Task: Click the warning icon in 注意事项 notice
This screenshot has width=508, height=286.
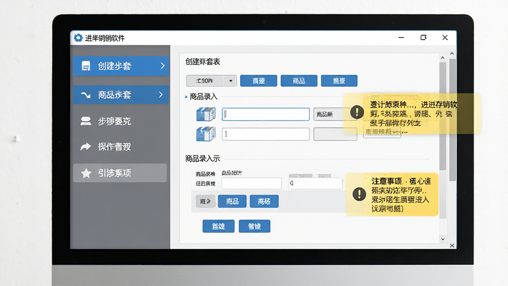Action: click(x=359, y=194)
